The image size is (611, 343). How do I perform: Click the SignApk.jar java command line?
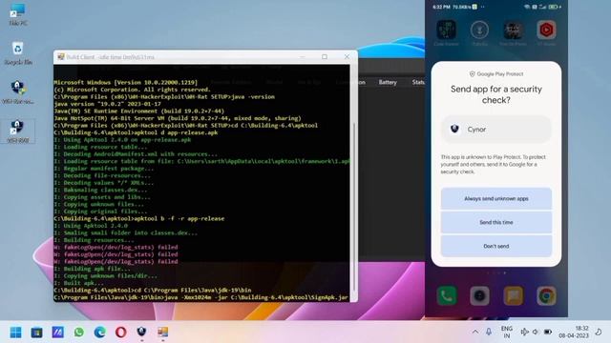point(201,297)
